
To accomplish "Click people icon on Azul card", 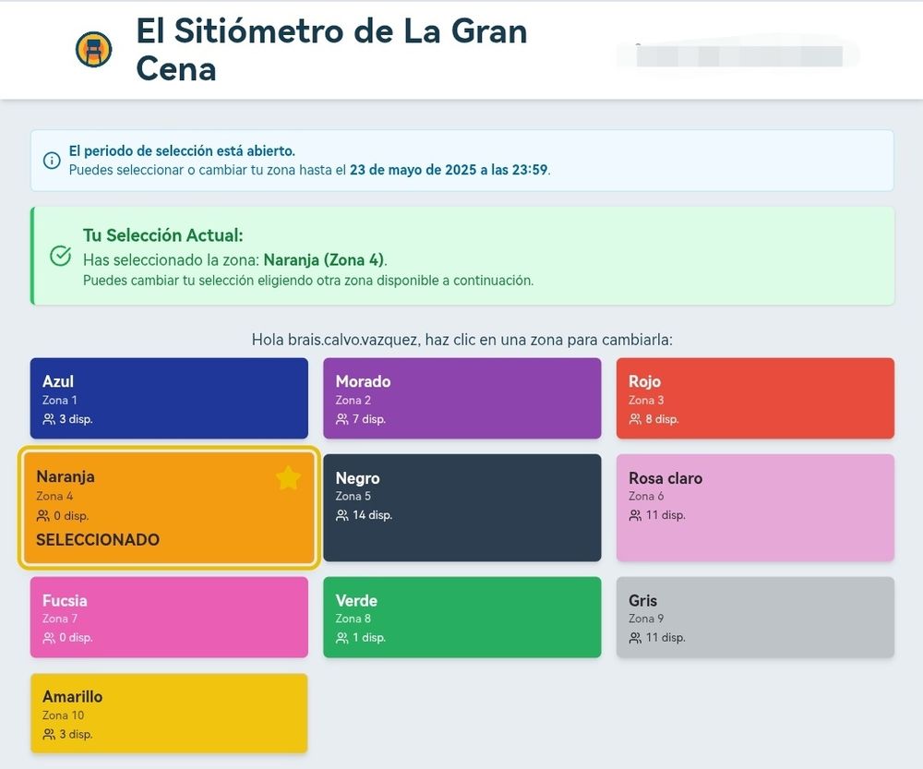I will click(49, 419).
